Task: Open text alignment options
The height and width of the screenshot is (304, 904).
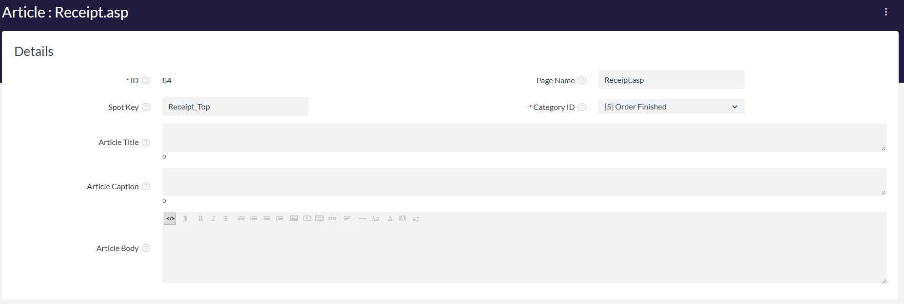Action: pyautogui.click(x=347, y=219)
